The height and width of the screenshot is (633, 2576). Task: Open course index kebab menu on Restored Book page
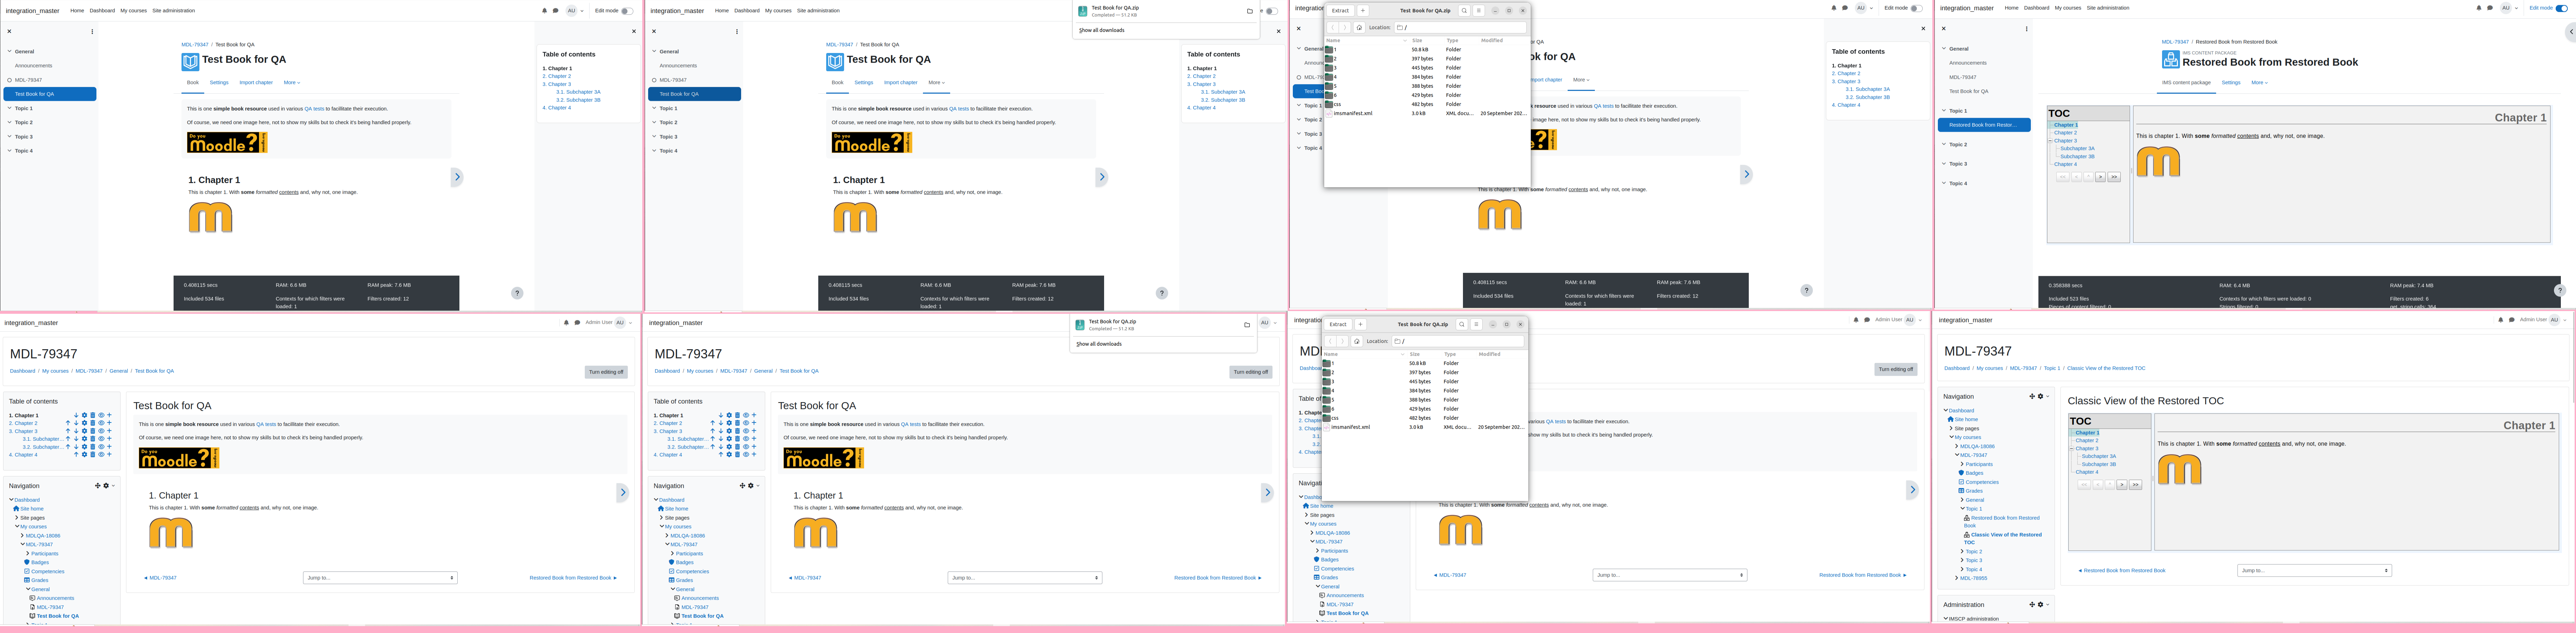click(x=2027, y=29)
